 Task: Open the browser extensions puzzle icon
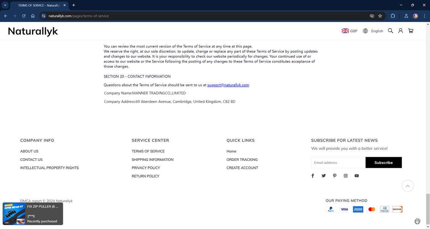(x=393, y=16)
